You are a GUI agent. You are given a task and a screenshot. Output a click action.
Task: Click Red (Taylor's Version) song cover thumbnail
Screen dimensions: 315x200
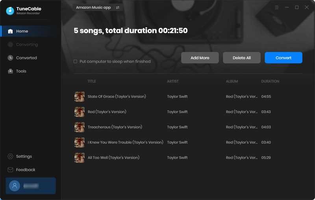[x=80, y=112]
